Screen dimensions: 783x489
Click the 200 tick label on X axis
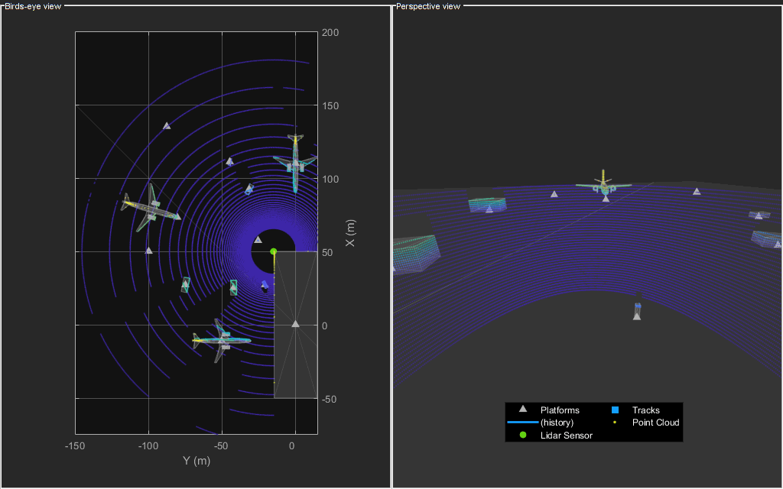click(330, 32)
